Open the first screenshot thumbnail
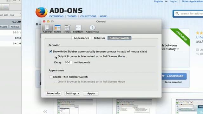The width and height of the screenshot is (203, 114). [75, 106]
